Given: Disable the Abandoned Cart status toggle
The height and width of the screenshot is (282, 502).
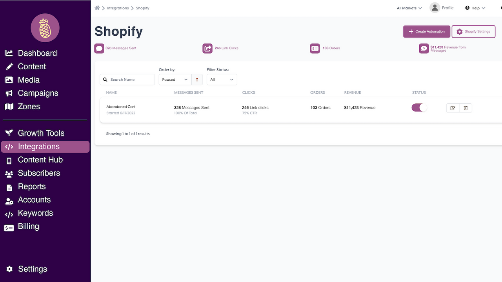Looking at the screenshot, I should 418,107.
